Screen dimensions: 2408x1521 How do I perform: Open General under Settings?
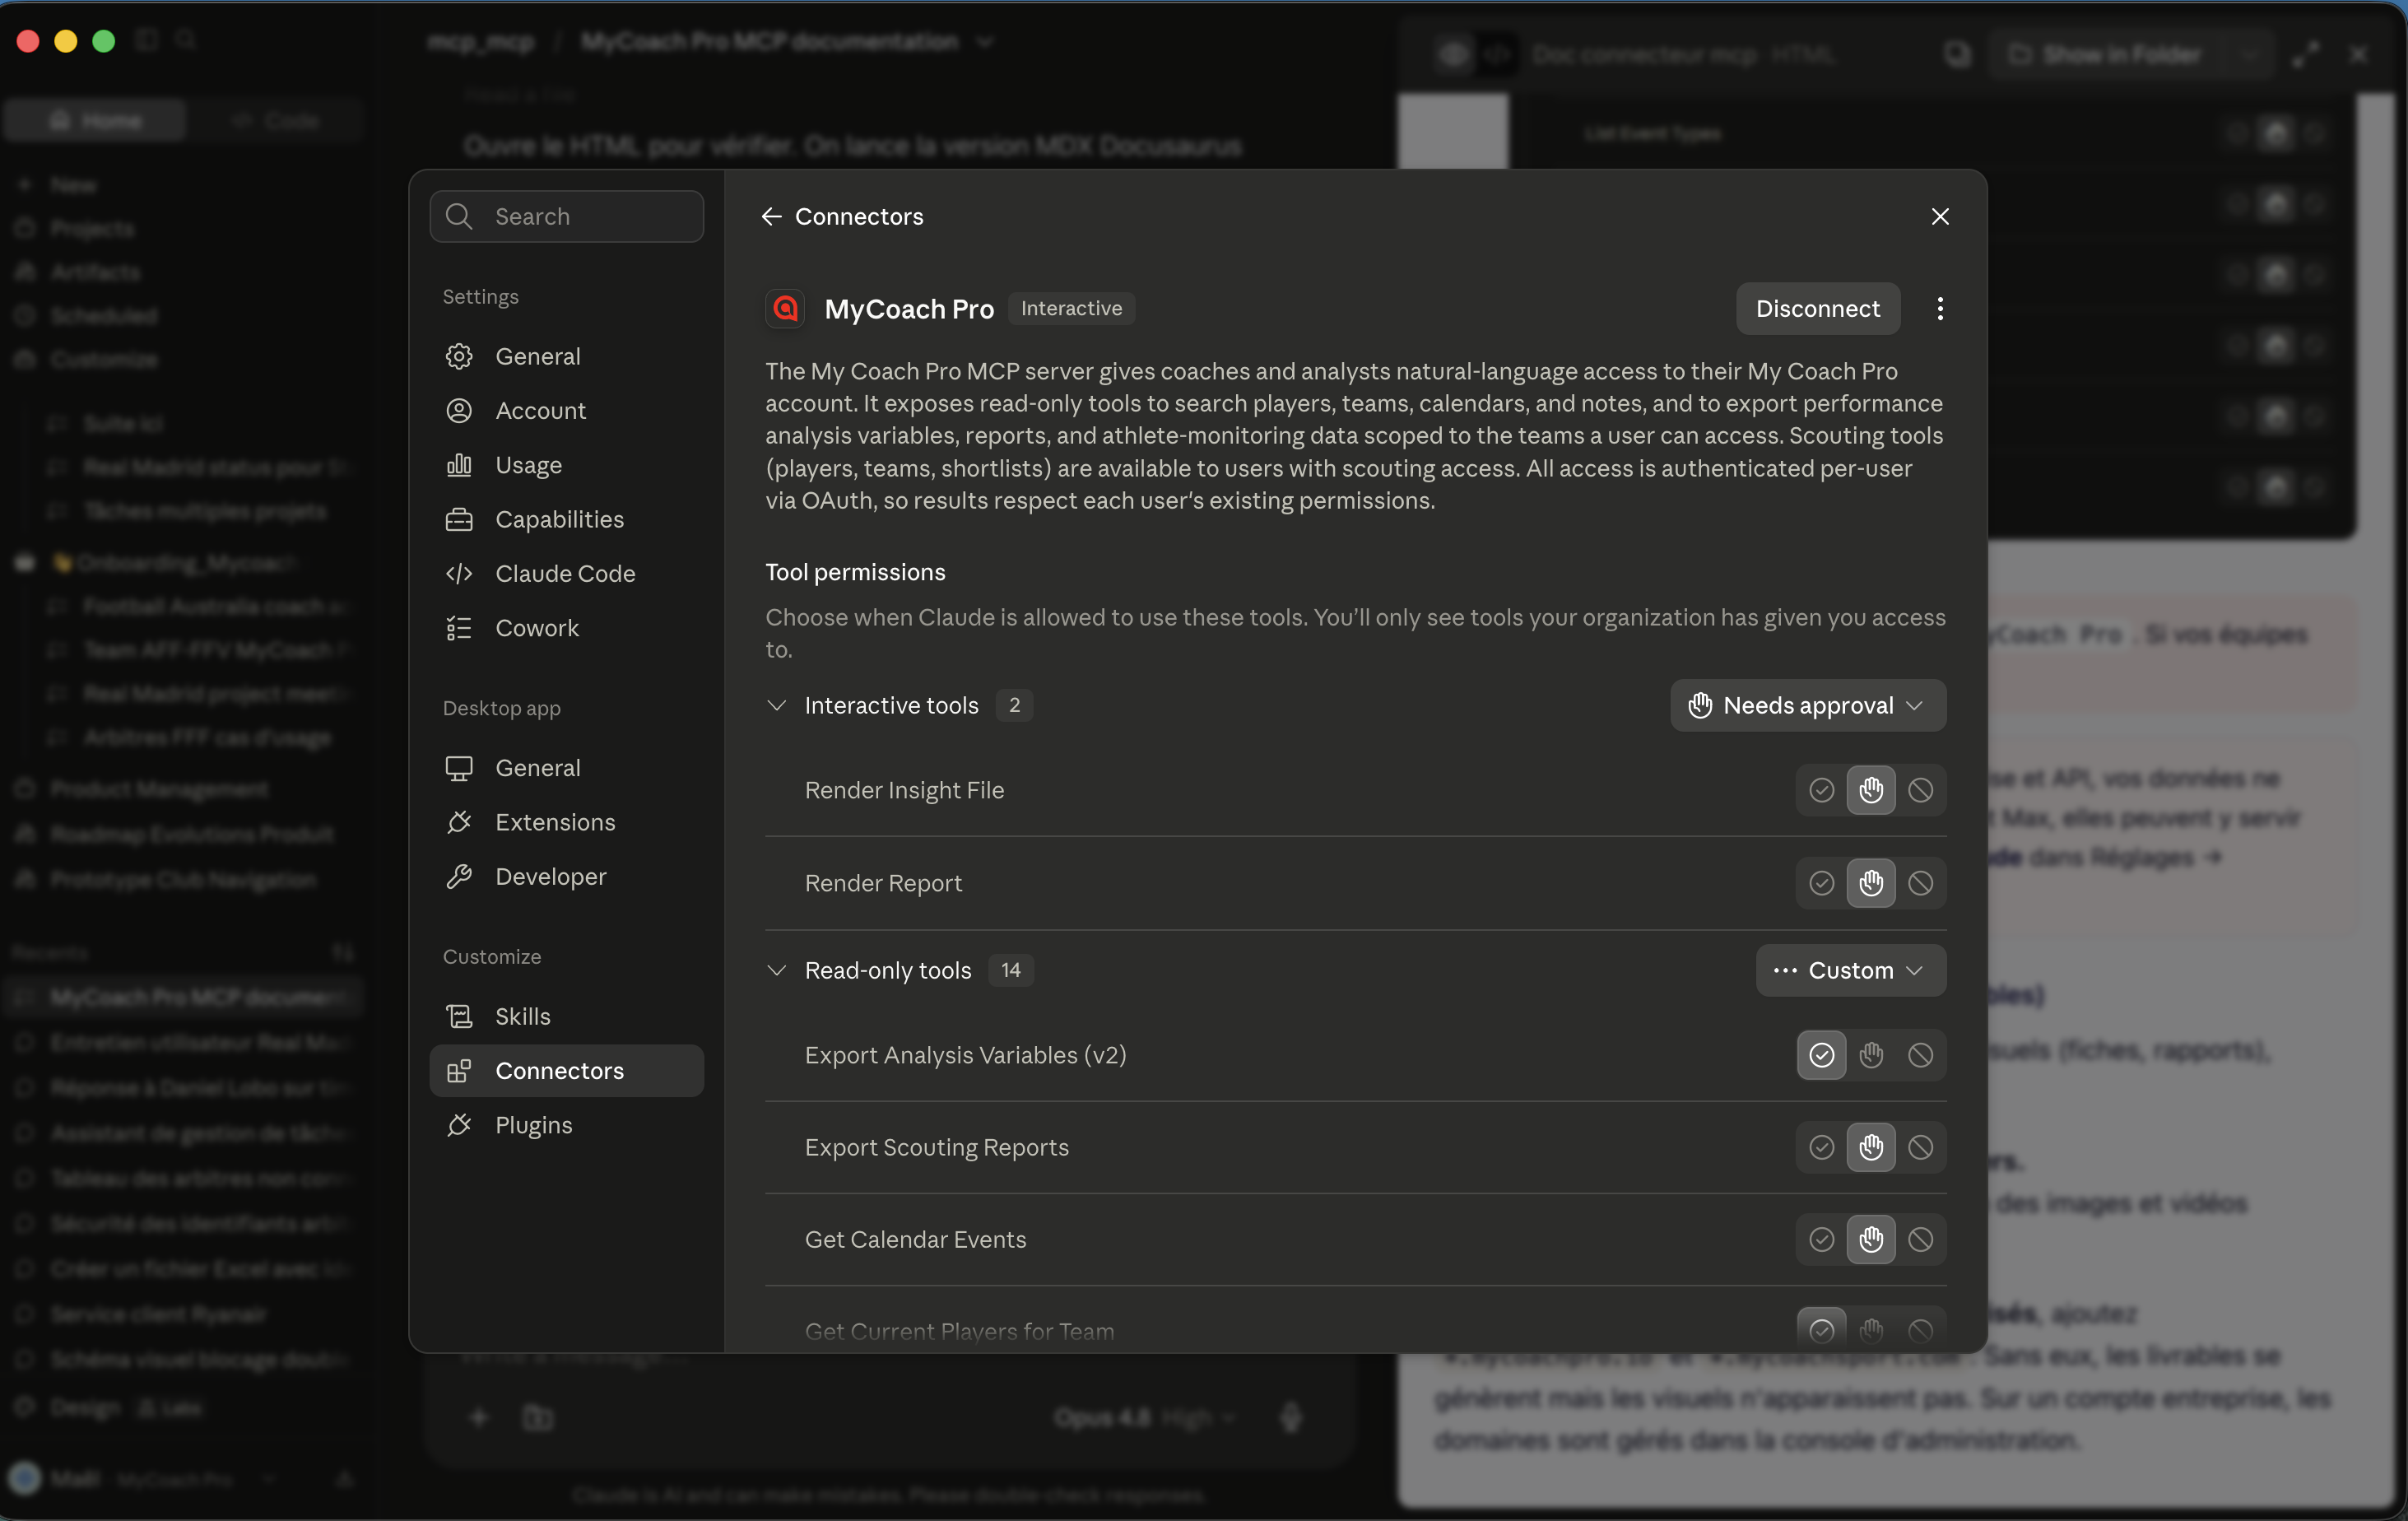pos(566,356)
